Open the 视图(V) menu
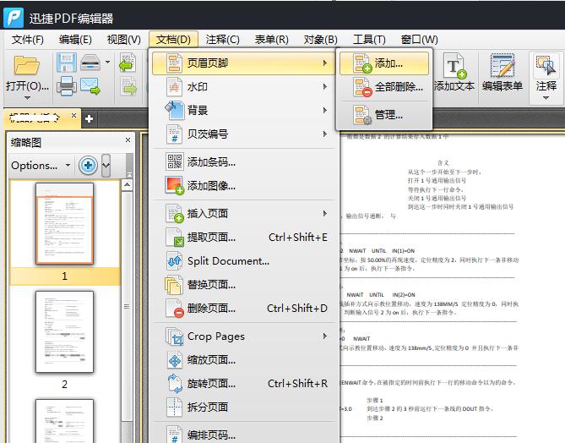Viewport: 565px width, 443px height. tap(124, 39)
